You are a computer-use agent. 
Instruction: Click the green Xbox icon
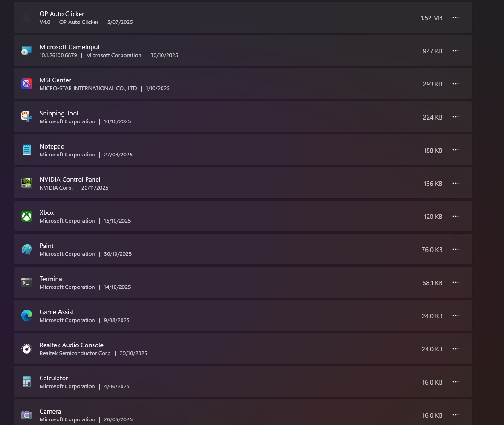coord(27,216)
